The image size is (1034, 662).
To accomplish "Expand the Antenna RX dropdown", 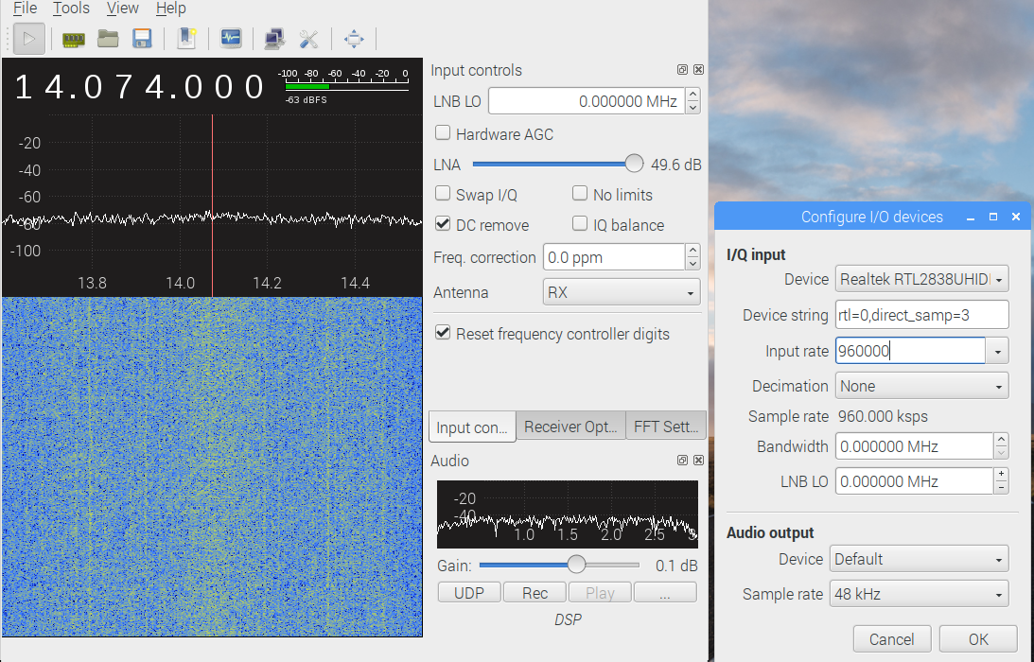I will [x=622, y=292].
